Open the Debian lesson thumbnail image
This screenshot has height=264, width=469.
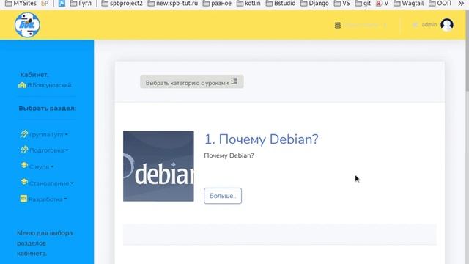click(x=158, y=166)
